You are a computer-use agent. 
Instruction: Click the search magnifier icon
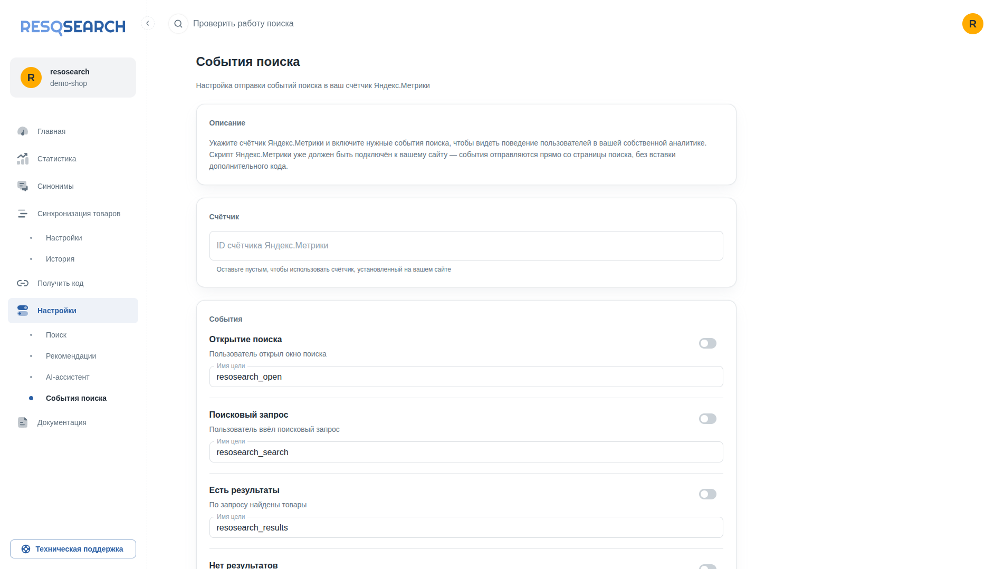click(x=178, y=24)
